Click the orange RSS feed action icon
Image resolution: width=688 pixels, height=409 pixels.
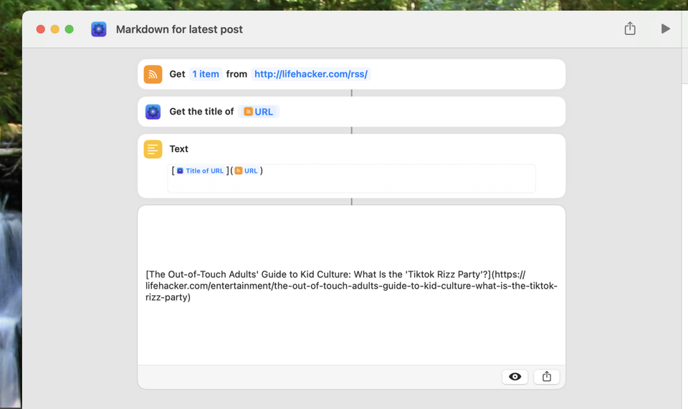(x=153, y=74)
